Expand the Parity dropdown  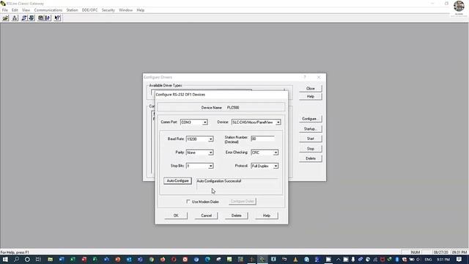[210, 153]
